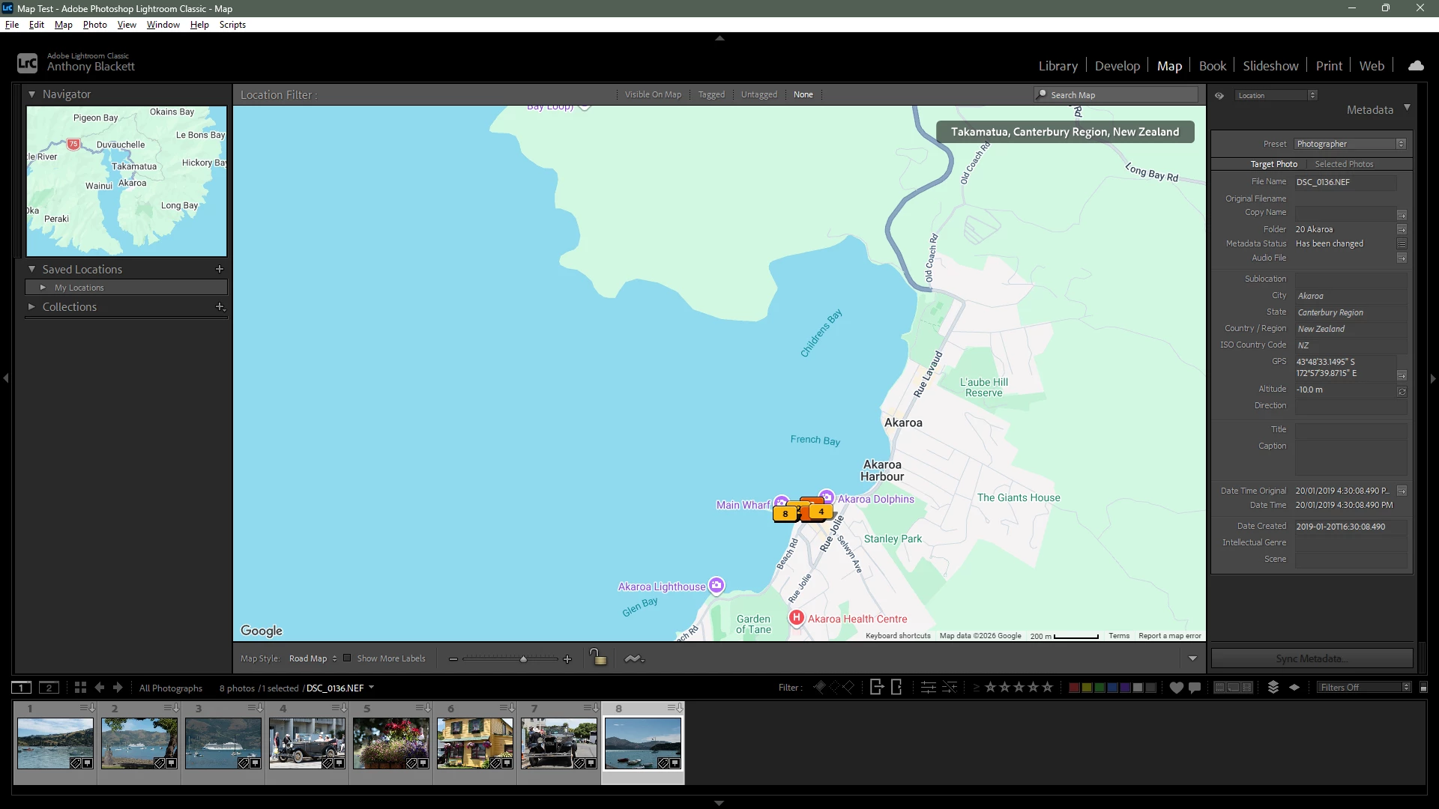Image resolution: width=1439 pixels, height=809 pixels.
Task: Toggle metadata field visibility eye icon
Action: tap(1219, 95)
